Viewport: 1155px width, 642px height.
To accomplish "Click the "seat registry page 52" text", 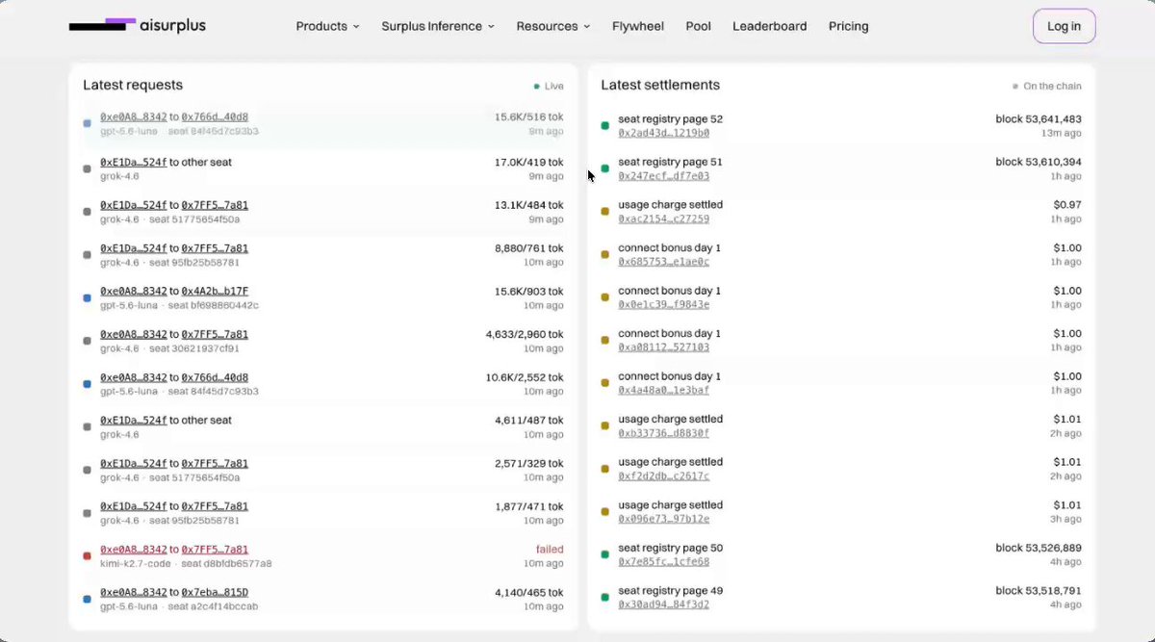I will (x=670, y=119).
